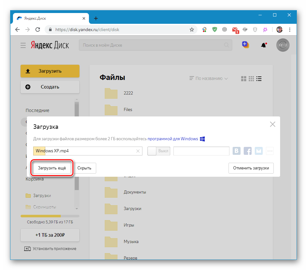307x270 pixels.
Task: Clear the Windows XP.mp4 filename field
Action: click(x=138, y=151)
